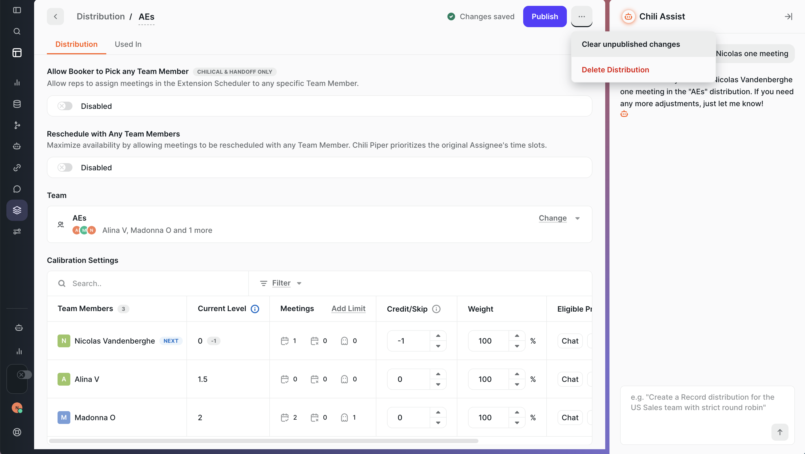Open the analytics bar-chart icon in sidebar
The height and width of the screenshot is (454, 805).
(17, 83)
